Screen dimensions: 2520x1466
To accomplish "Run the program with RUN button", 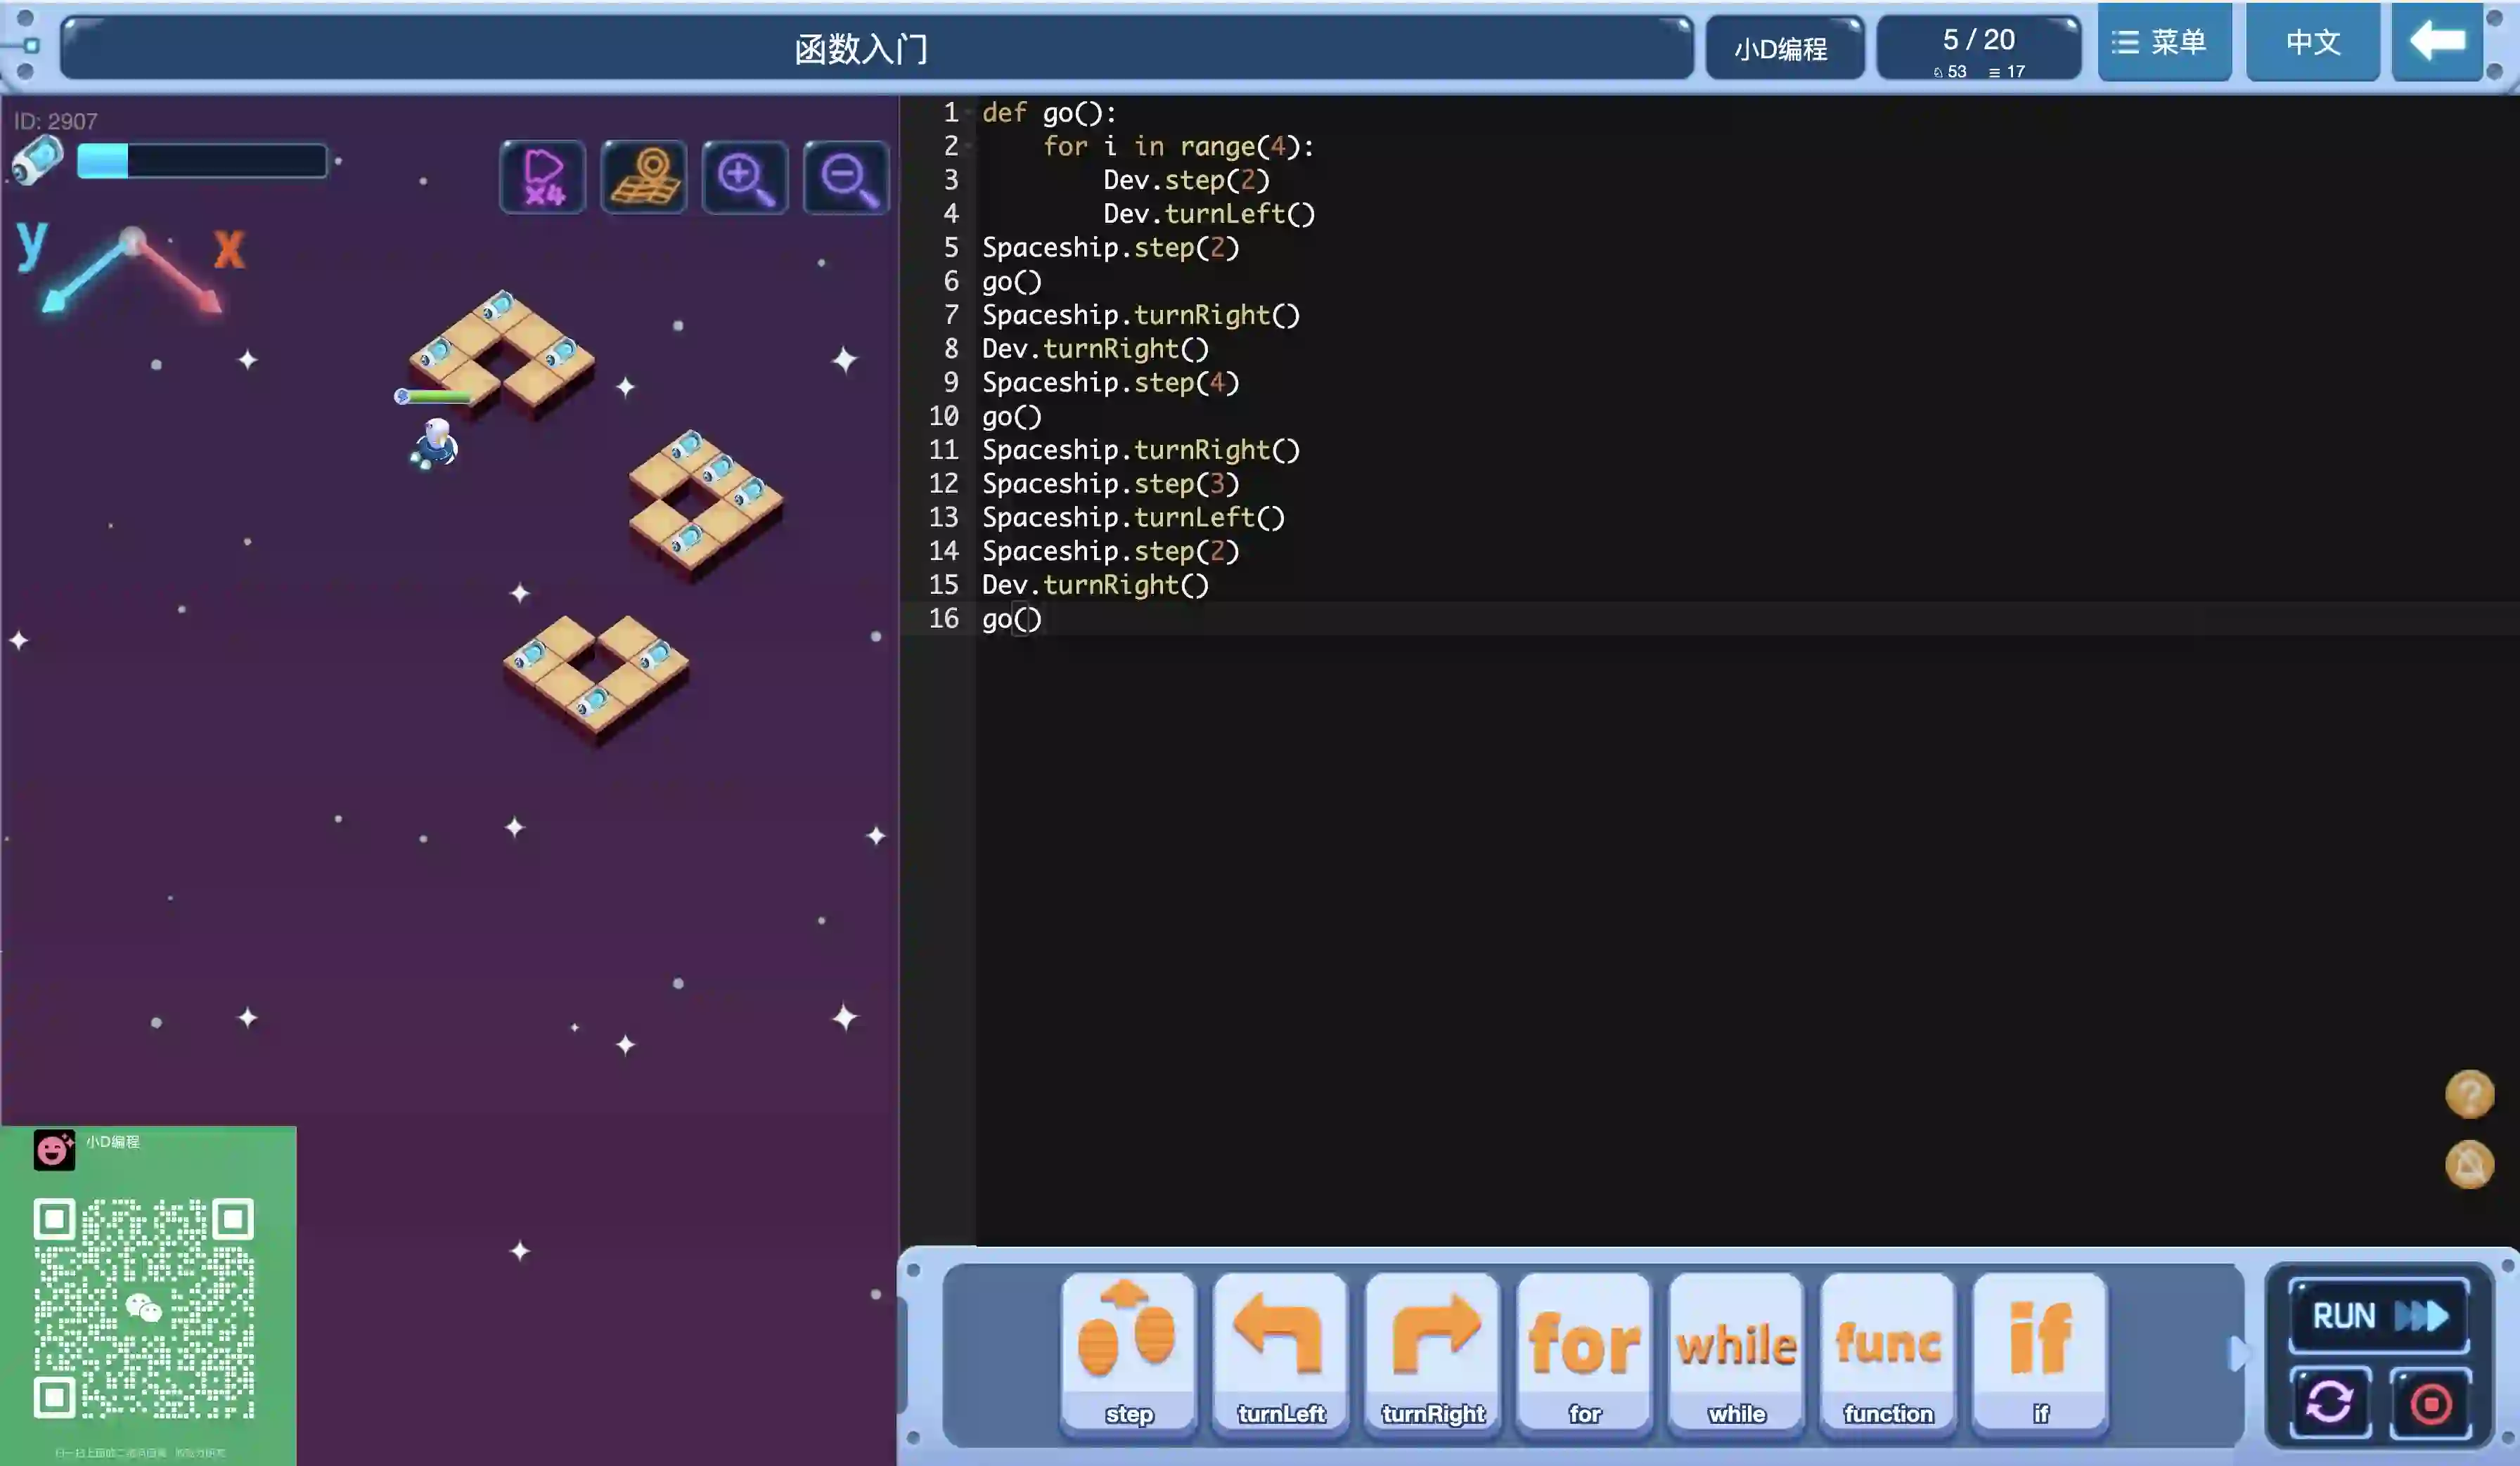I will pos(2378,1316).
